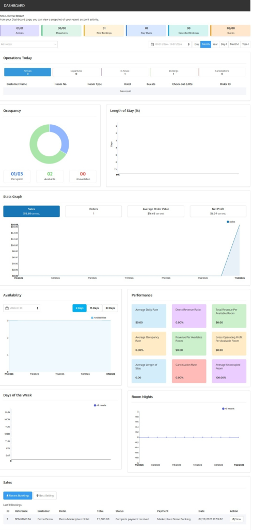Screen dimensions: 253x530
Task: Open the date range picker 01-07-2026
Action: coord(170,45)
